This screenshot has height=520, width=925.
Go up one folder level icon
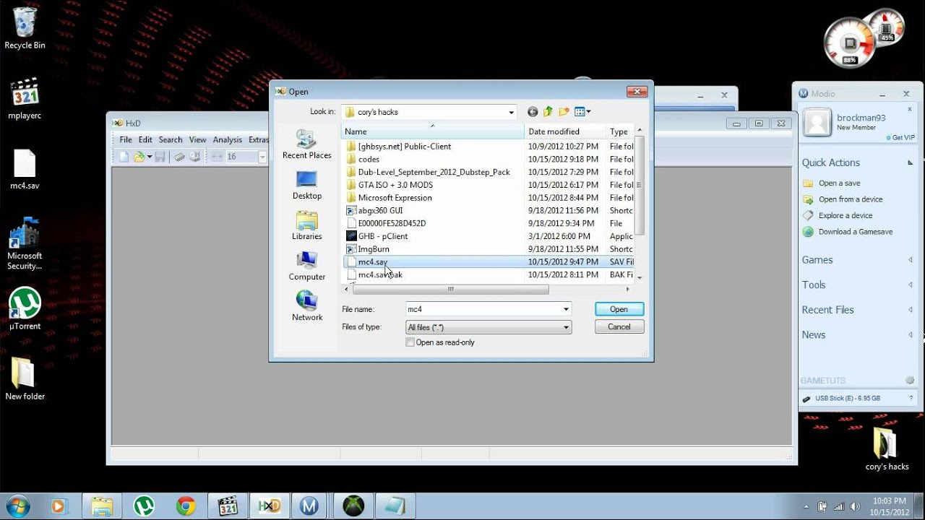tap(548, 112)
